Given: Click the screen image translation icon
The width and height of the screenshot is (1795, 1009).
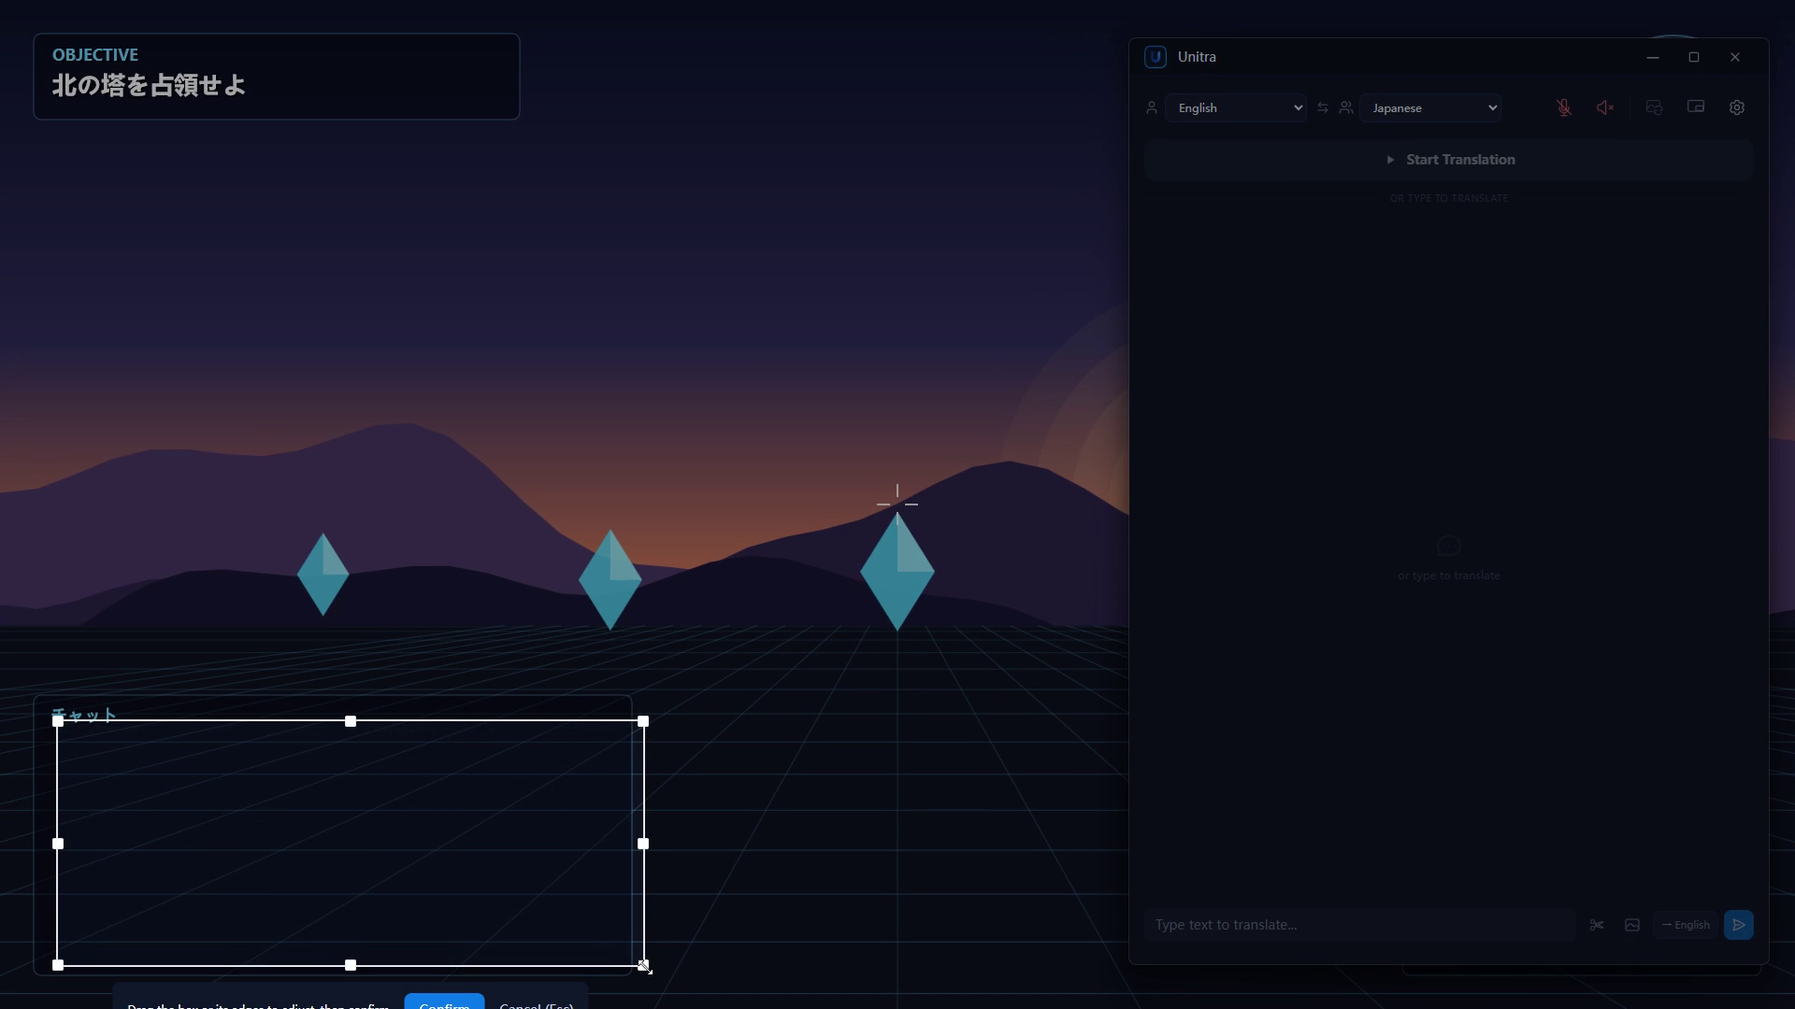Looking at the screenshot, I should pos(1654,108).
